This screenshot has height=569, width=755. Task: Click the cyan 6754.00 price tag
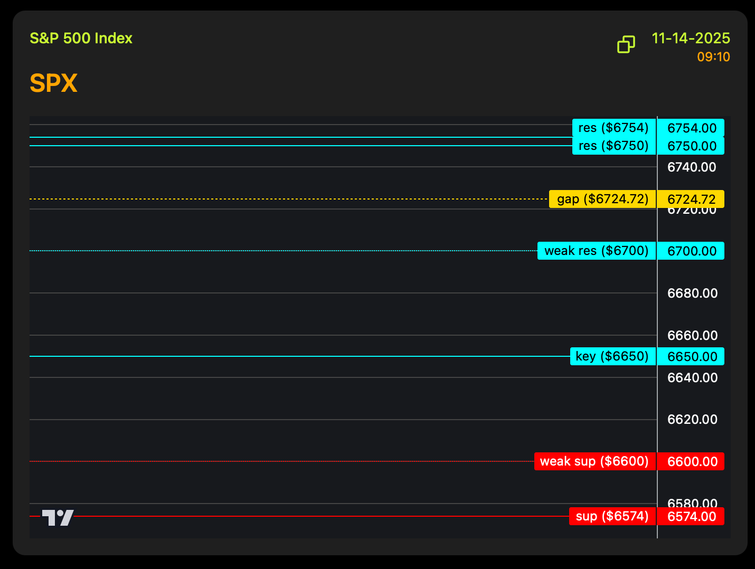[691, 128]
